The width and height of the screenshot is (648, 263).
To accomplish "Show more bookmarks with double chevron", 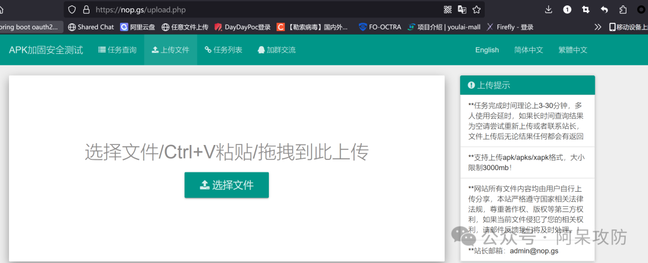I will [x=598, y=27].
